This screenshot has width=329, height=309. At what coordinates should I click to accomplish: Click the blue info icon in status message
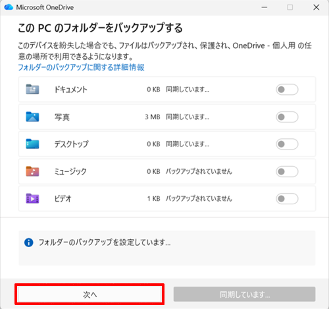29,242
